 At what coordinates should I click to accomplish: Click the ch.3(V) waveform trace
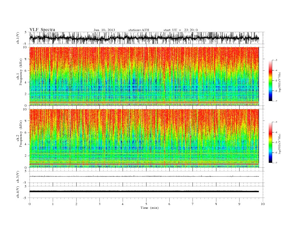coord(144,176)
